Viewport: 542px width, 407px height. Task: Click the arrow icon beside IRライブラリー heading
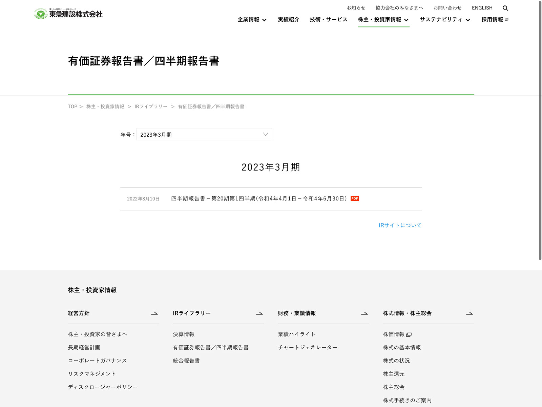(x=259, y=313)
